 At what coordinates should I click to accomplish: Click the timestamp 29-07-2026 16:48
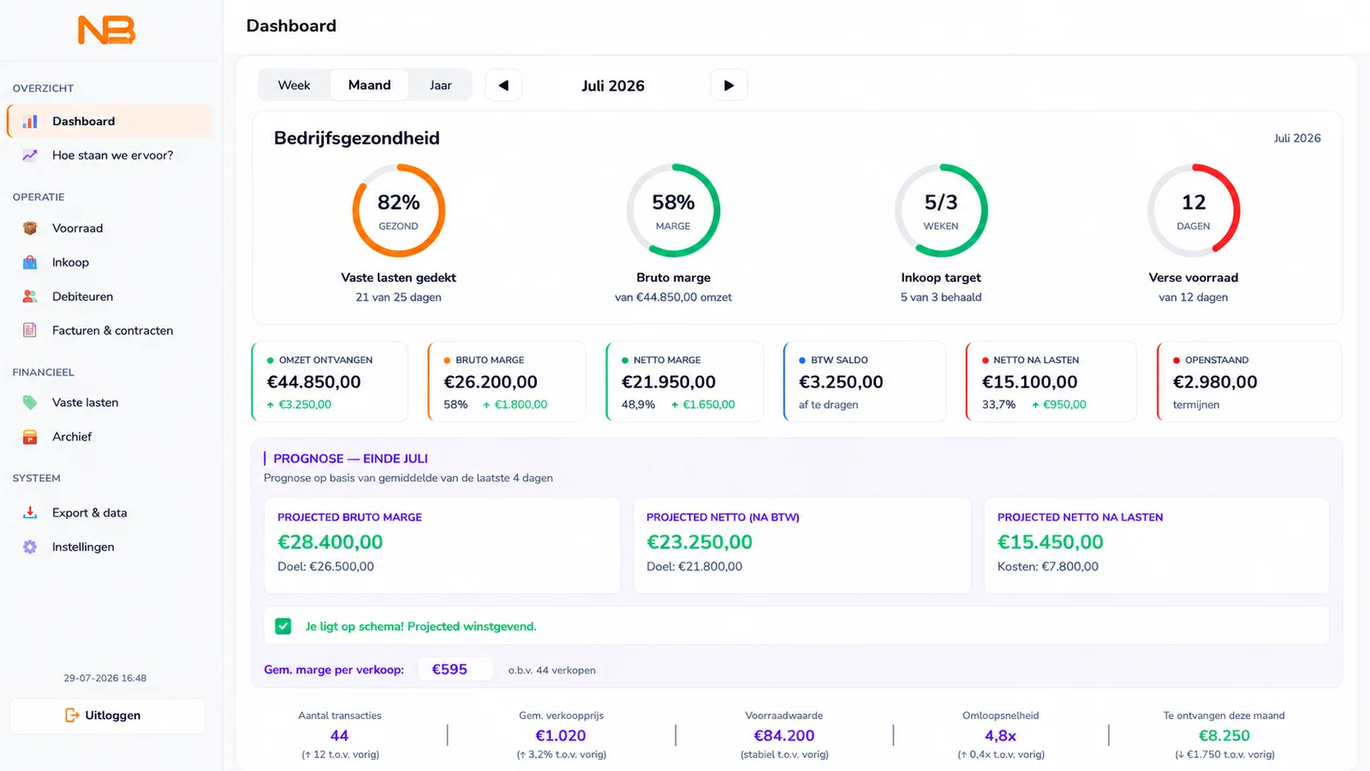[x=105, y=678]
